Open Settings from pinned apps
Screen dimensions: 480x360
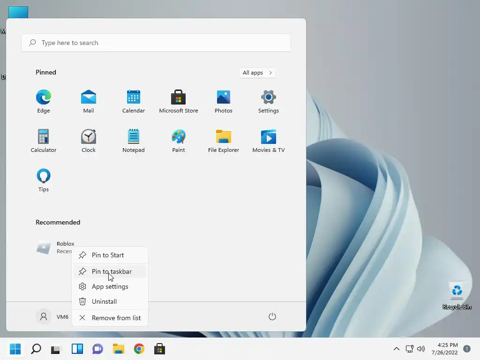pyautogui.click(x=269, y=102)
